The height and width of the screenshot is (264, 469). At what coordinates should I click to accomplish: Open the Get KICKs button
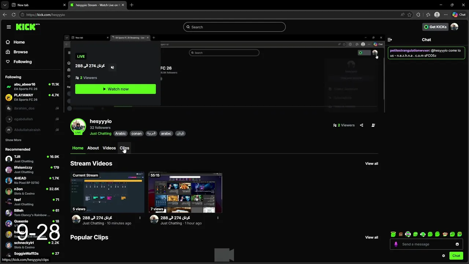coord(435,27)
